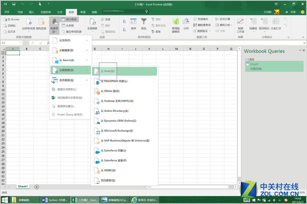Click the sort descending Z-A icon
This screenshot has width=307, height=204.
point(124,30)
